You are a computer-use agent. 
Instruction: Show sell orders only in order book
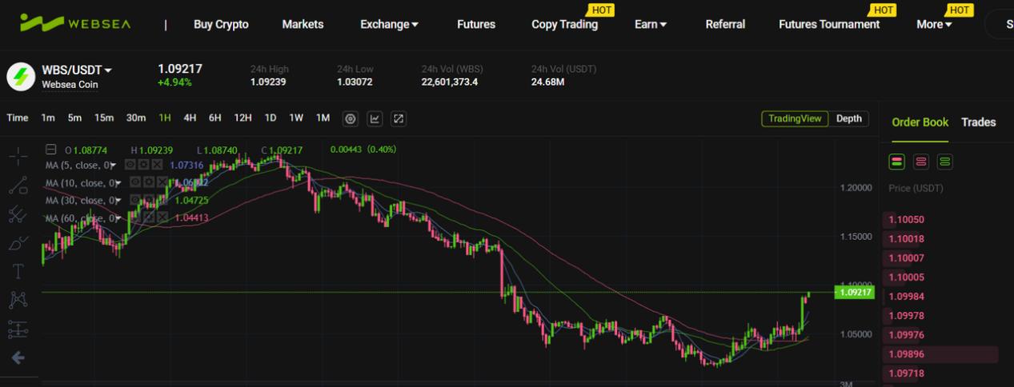coord(921,162)
